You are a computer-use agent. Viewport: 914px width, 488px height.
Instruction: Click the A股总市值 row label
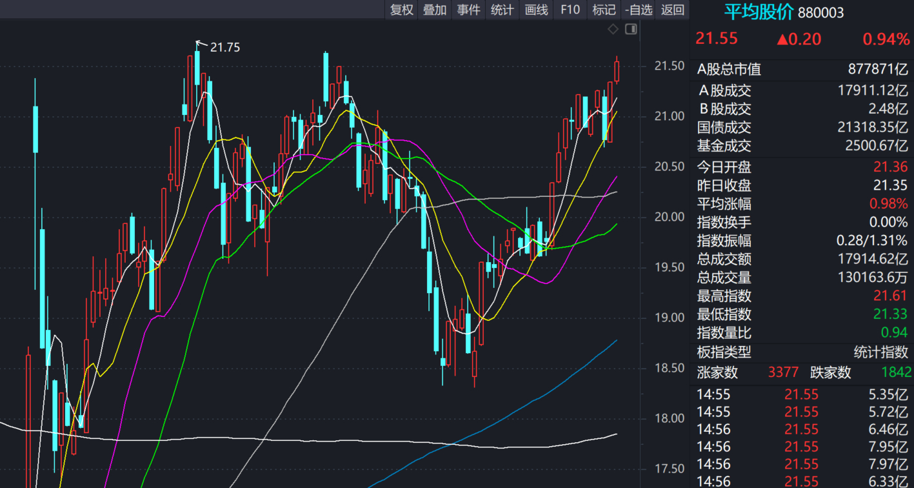pos(729,70)
